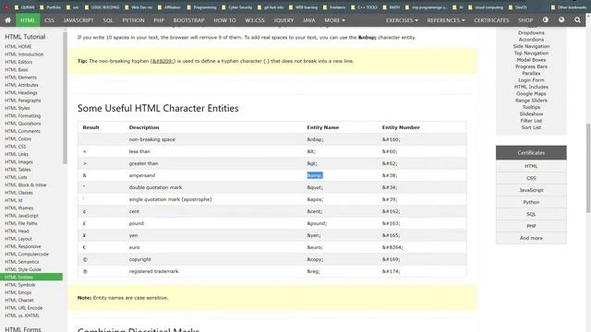Select PHP in top navigation
591x332 pixels.
pyautogui.click(x=159, y=20)
